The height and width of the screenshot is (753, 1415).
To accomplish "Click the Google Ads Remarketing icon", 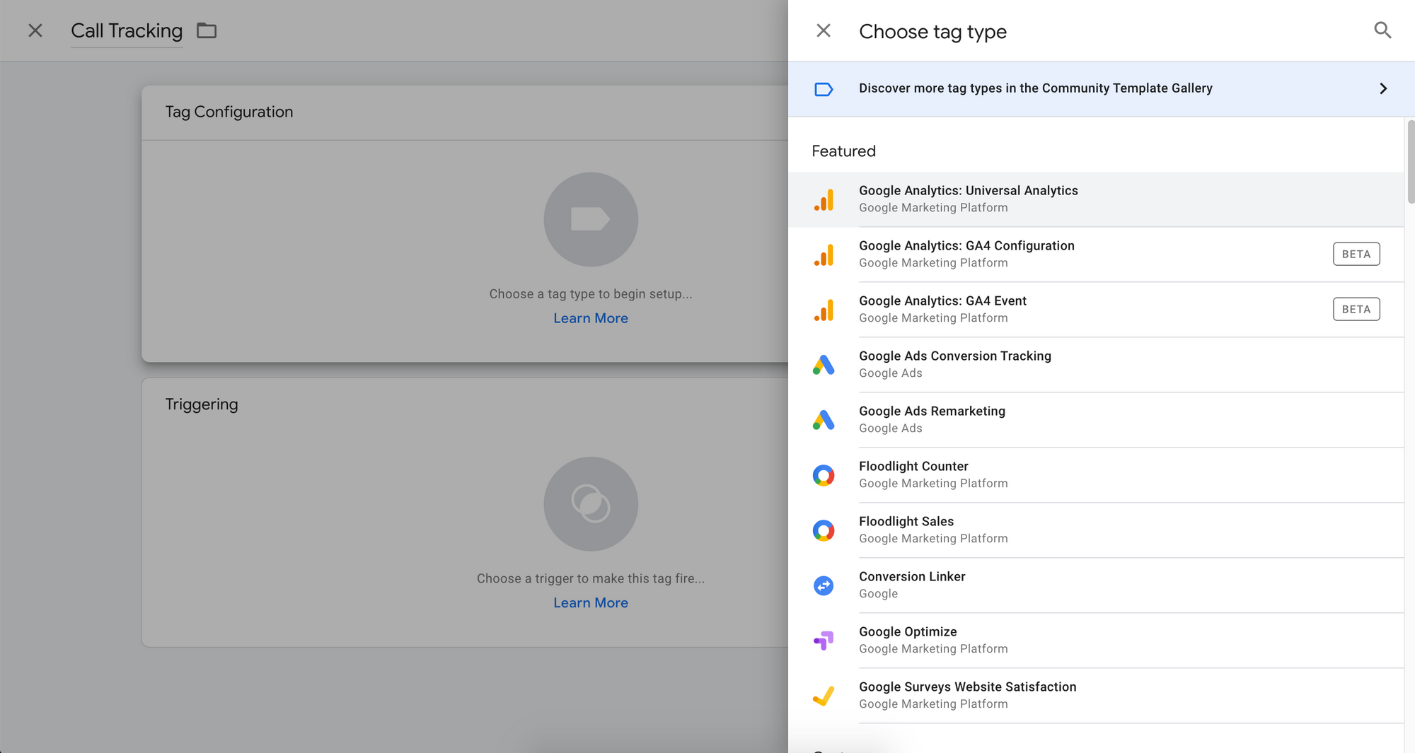I will tap(824, 420).
